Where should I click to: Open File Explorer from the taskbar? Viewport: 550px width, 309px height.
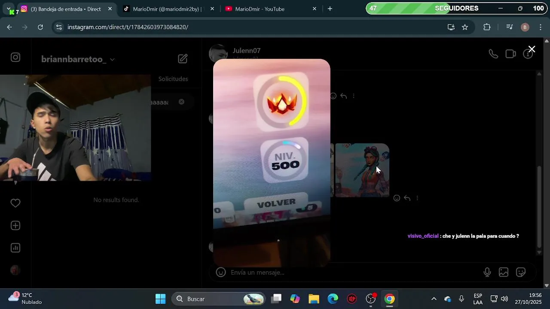click(x=314, y=299)
